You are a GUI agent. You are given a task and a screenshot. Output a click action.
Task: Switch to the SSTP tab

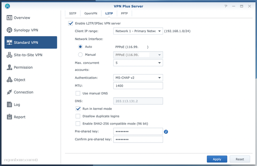click(73, 14)
